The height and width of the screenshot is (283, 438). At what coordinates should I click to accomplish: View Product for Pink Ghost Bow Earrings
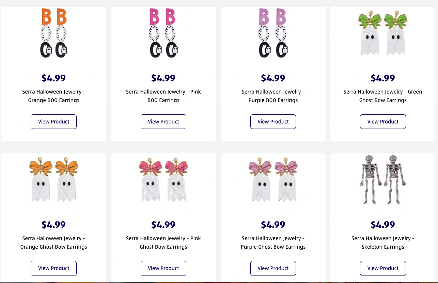tap(163, 268)
